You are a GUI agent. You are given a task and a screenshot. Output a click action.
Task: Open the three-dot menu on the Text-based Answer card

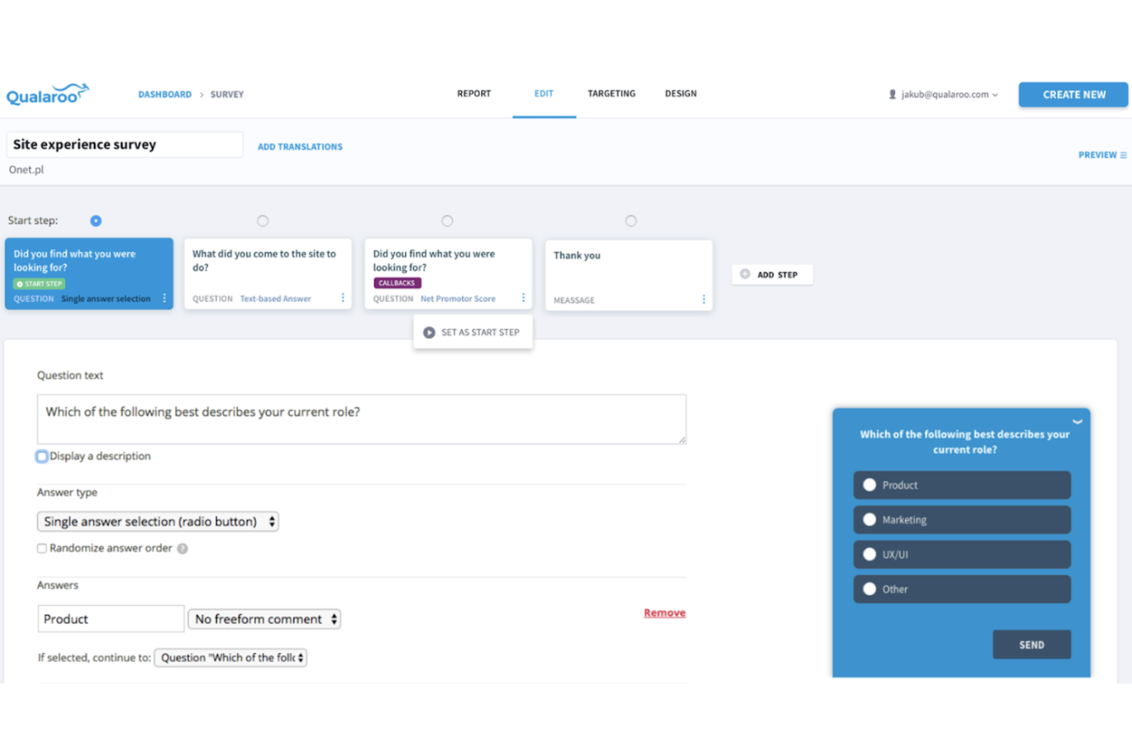[x=343, y=298]
